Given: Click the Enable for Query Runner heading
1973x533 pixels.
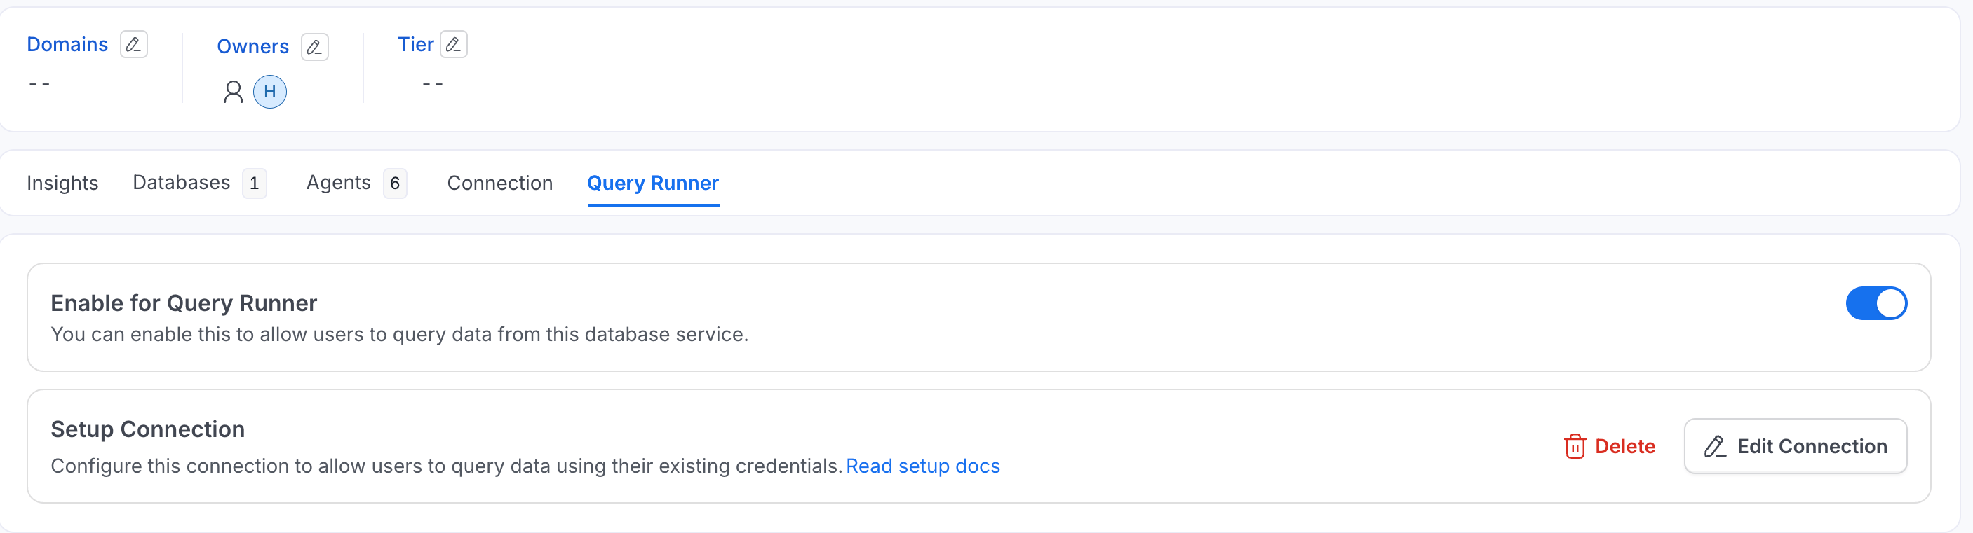Looking at the screenshot, I should (184, 303).
